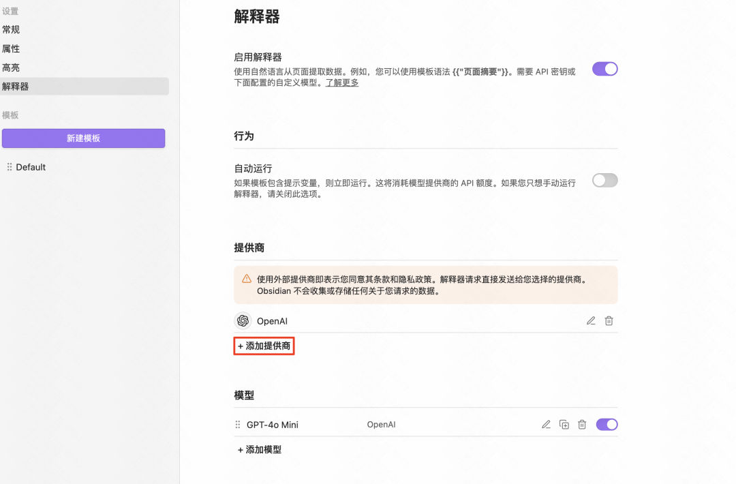The width and height of the screenshot is (736, 484).
Task: Click the 解释器 page title
Action: (x=257, y=16)
